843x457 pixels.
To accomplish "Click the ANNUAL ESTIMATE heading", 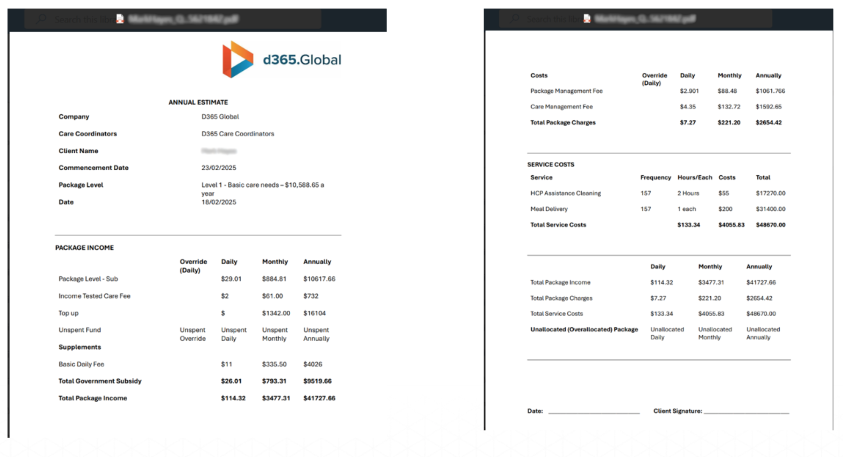I will click(198, 102).
